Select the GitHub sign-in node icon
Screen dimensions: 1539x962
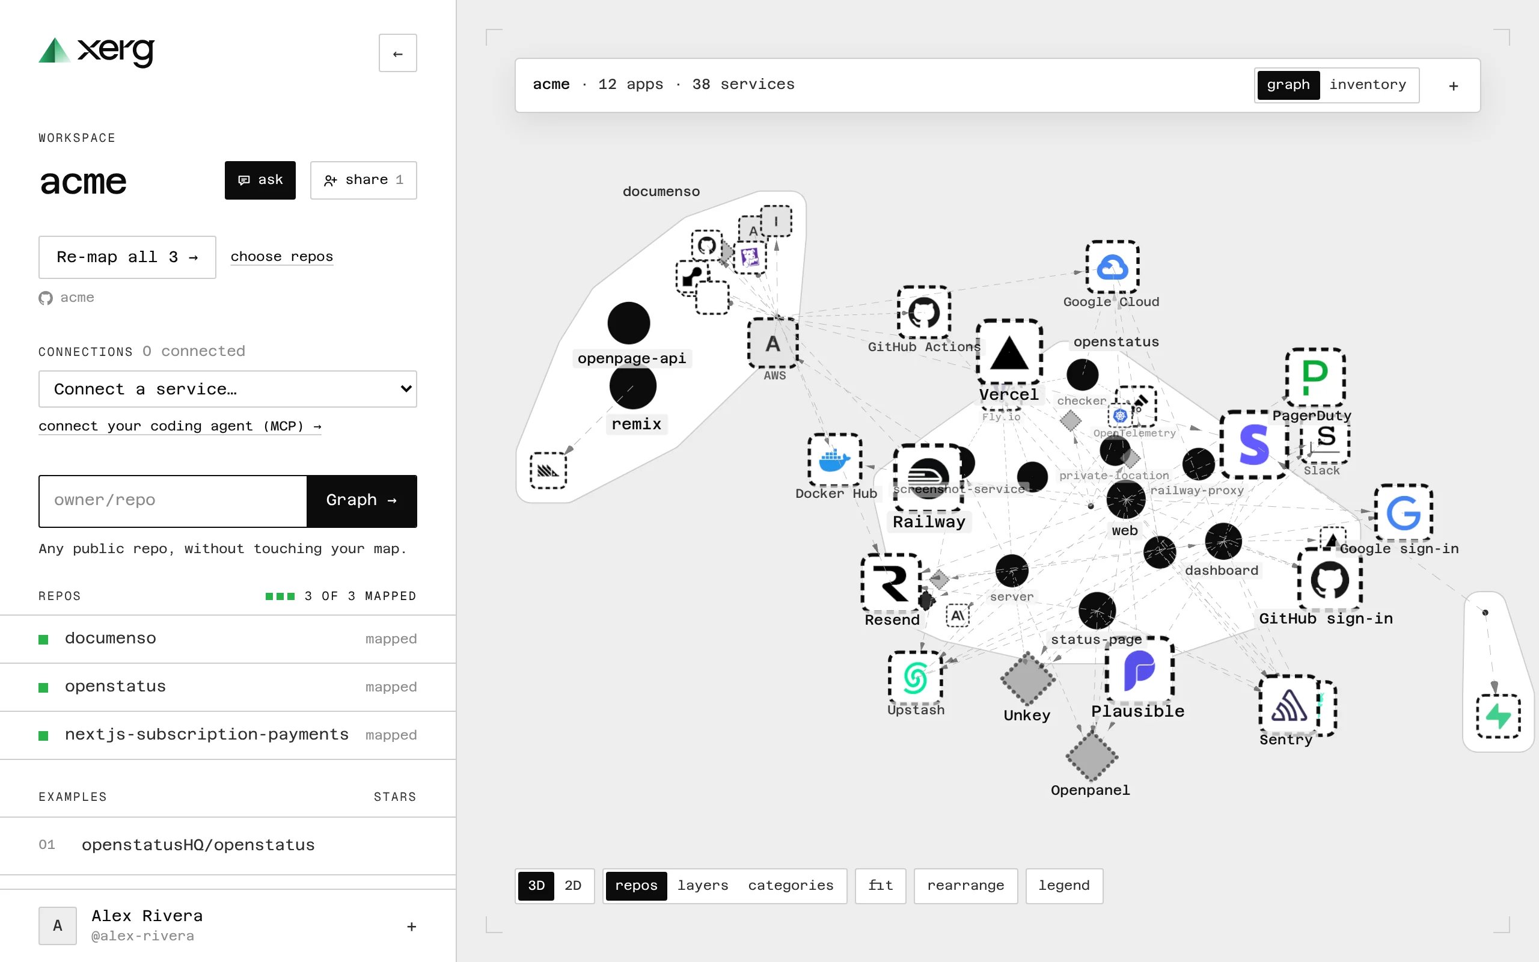coord(1329,580)
